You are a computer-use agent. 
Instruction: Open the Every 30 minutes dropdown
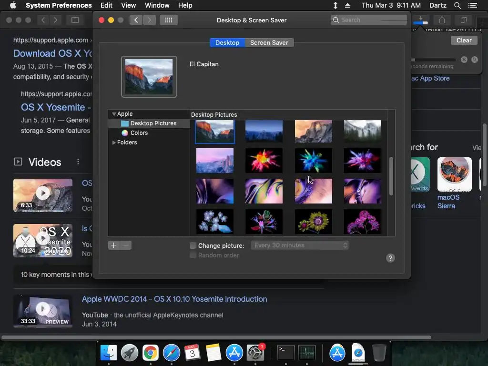coord(300,245)
